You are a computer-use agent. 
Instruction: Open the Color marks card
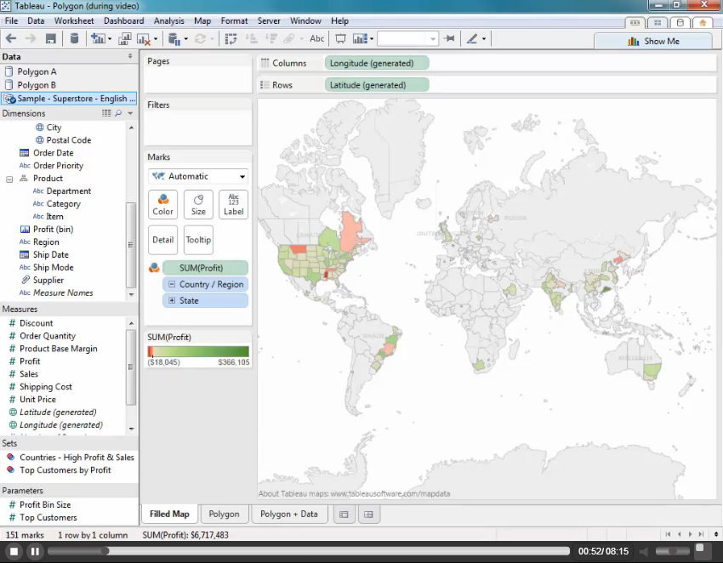point(162,204)
